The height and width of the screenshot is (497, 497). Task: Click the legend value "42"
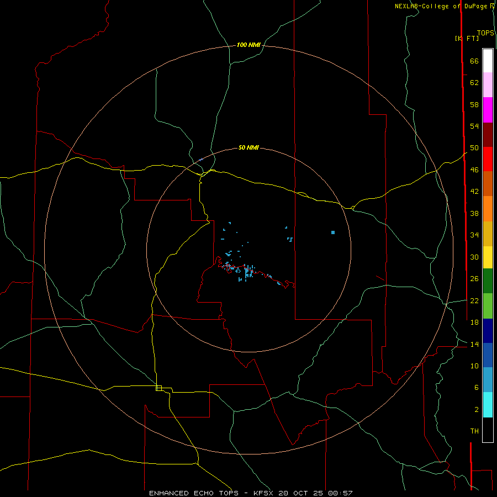(x=474, y=192)
